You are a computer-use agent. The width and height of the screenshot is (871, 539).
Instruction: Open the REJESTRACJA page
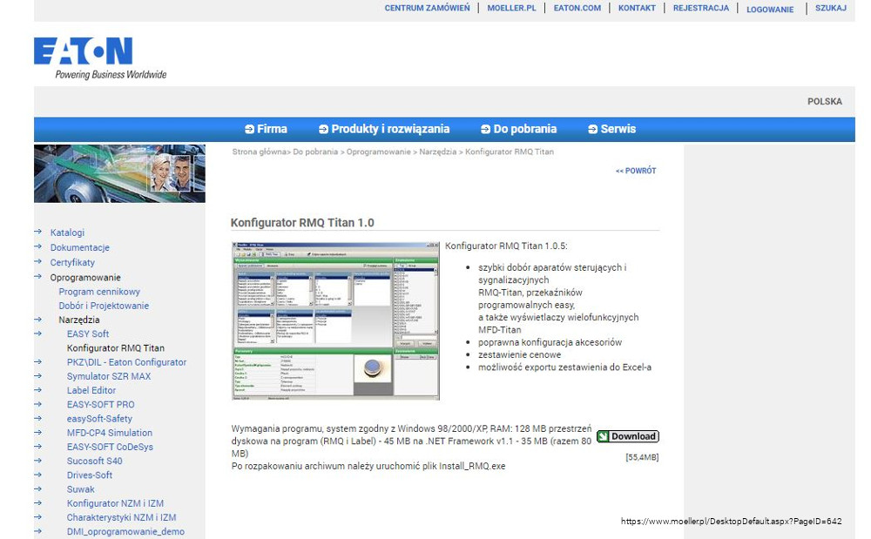pyautogui.click(x=701, y=9)
